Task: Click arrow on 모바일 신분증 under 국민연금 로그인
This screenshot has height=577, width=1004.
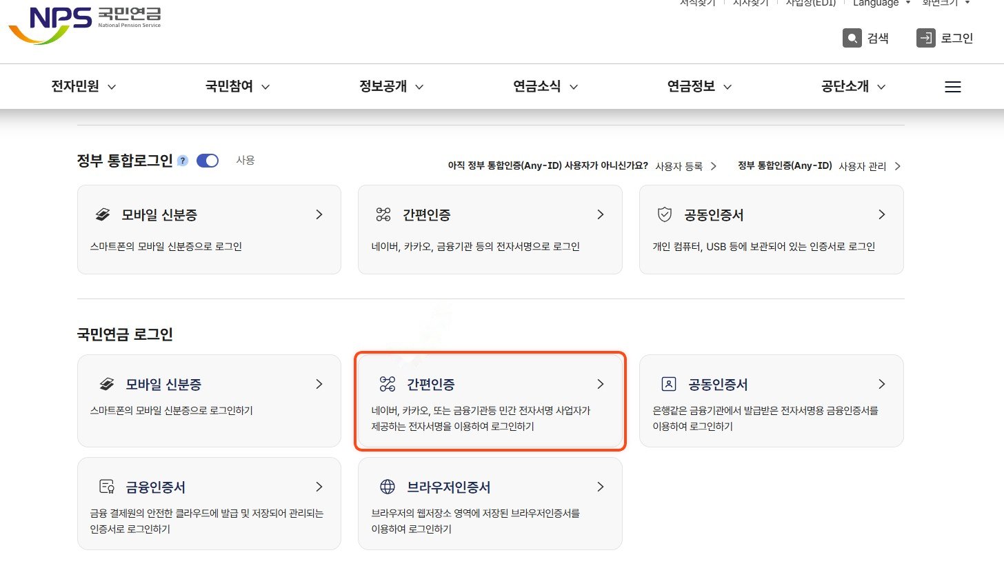Action: click(x=319, y=384)
